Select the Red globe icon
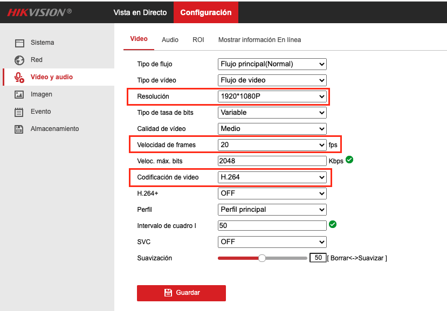Image resolution: width=447 pixels, height=311 pixels. tap(19, 60)
